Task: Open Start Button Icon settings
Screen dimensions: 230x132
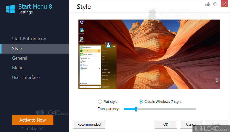Action: (x=29, y=39)
